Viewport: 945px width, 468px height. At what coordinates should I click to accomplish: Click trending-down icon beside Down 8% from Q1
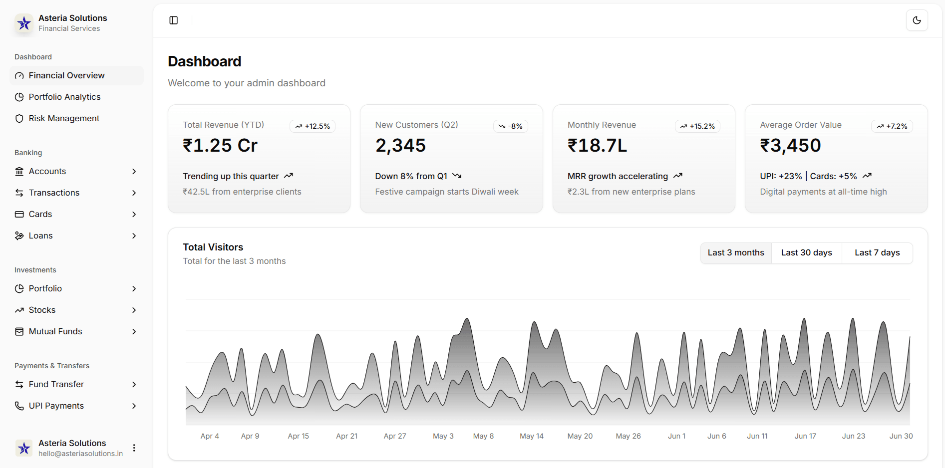[457, 176]
